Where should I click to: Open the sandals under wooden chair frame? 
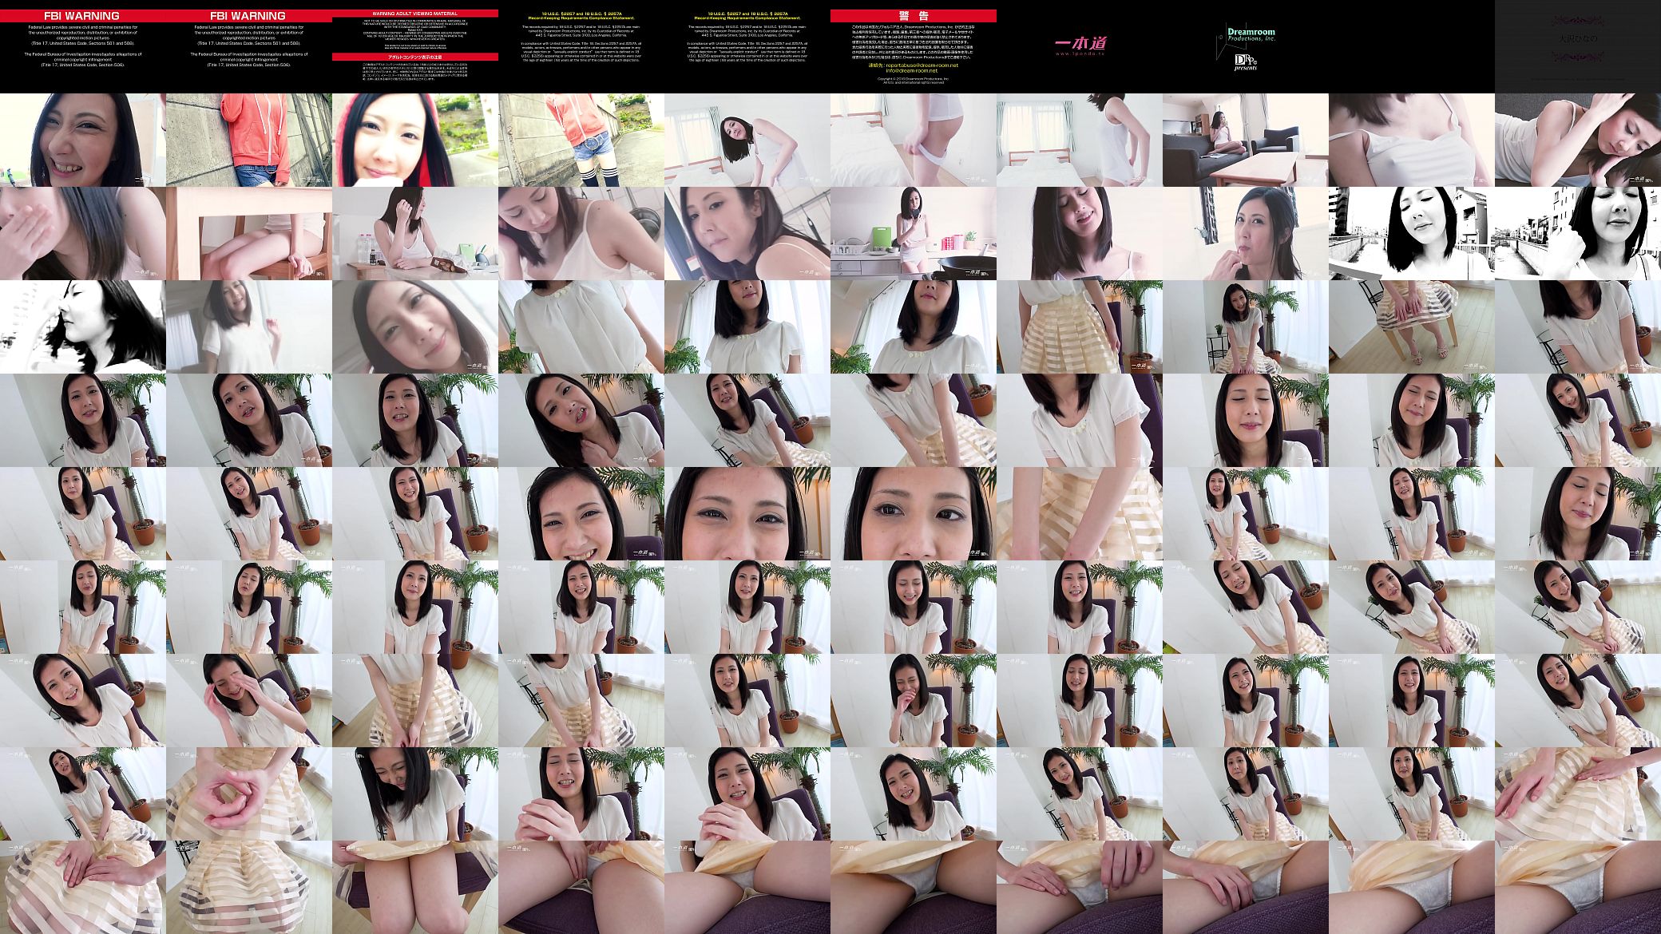1412,327
